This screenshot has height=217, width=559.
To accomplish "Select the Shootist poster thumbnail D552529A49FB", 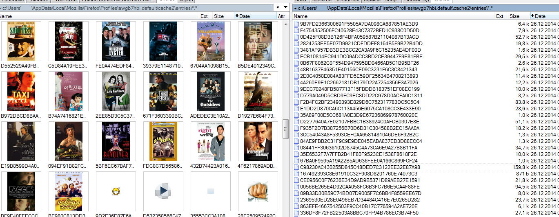I will coord(21,41).
